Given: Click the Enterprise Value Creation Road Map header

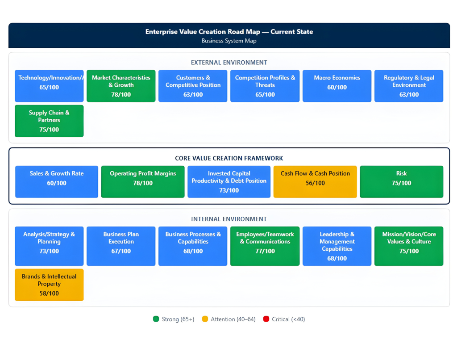Looking at the screenshot, I should [228, 32].
